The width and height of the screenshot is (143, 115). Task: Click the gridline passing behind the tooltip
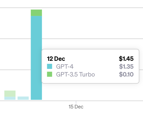pyautogui.click(x=15, y=70)
